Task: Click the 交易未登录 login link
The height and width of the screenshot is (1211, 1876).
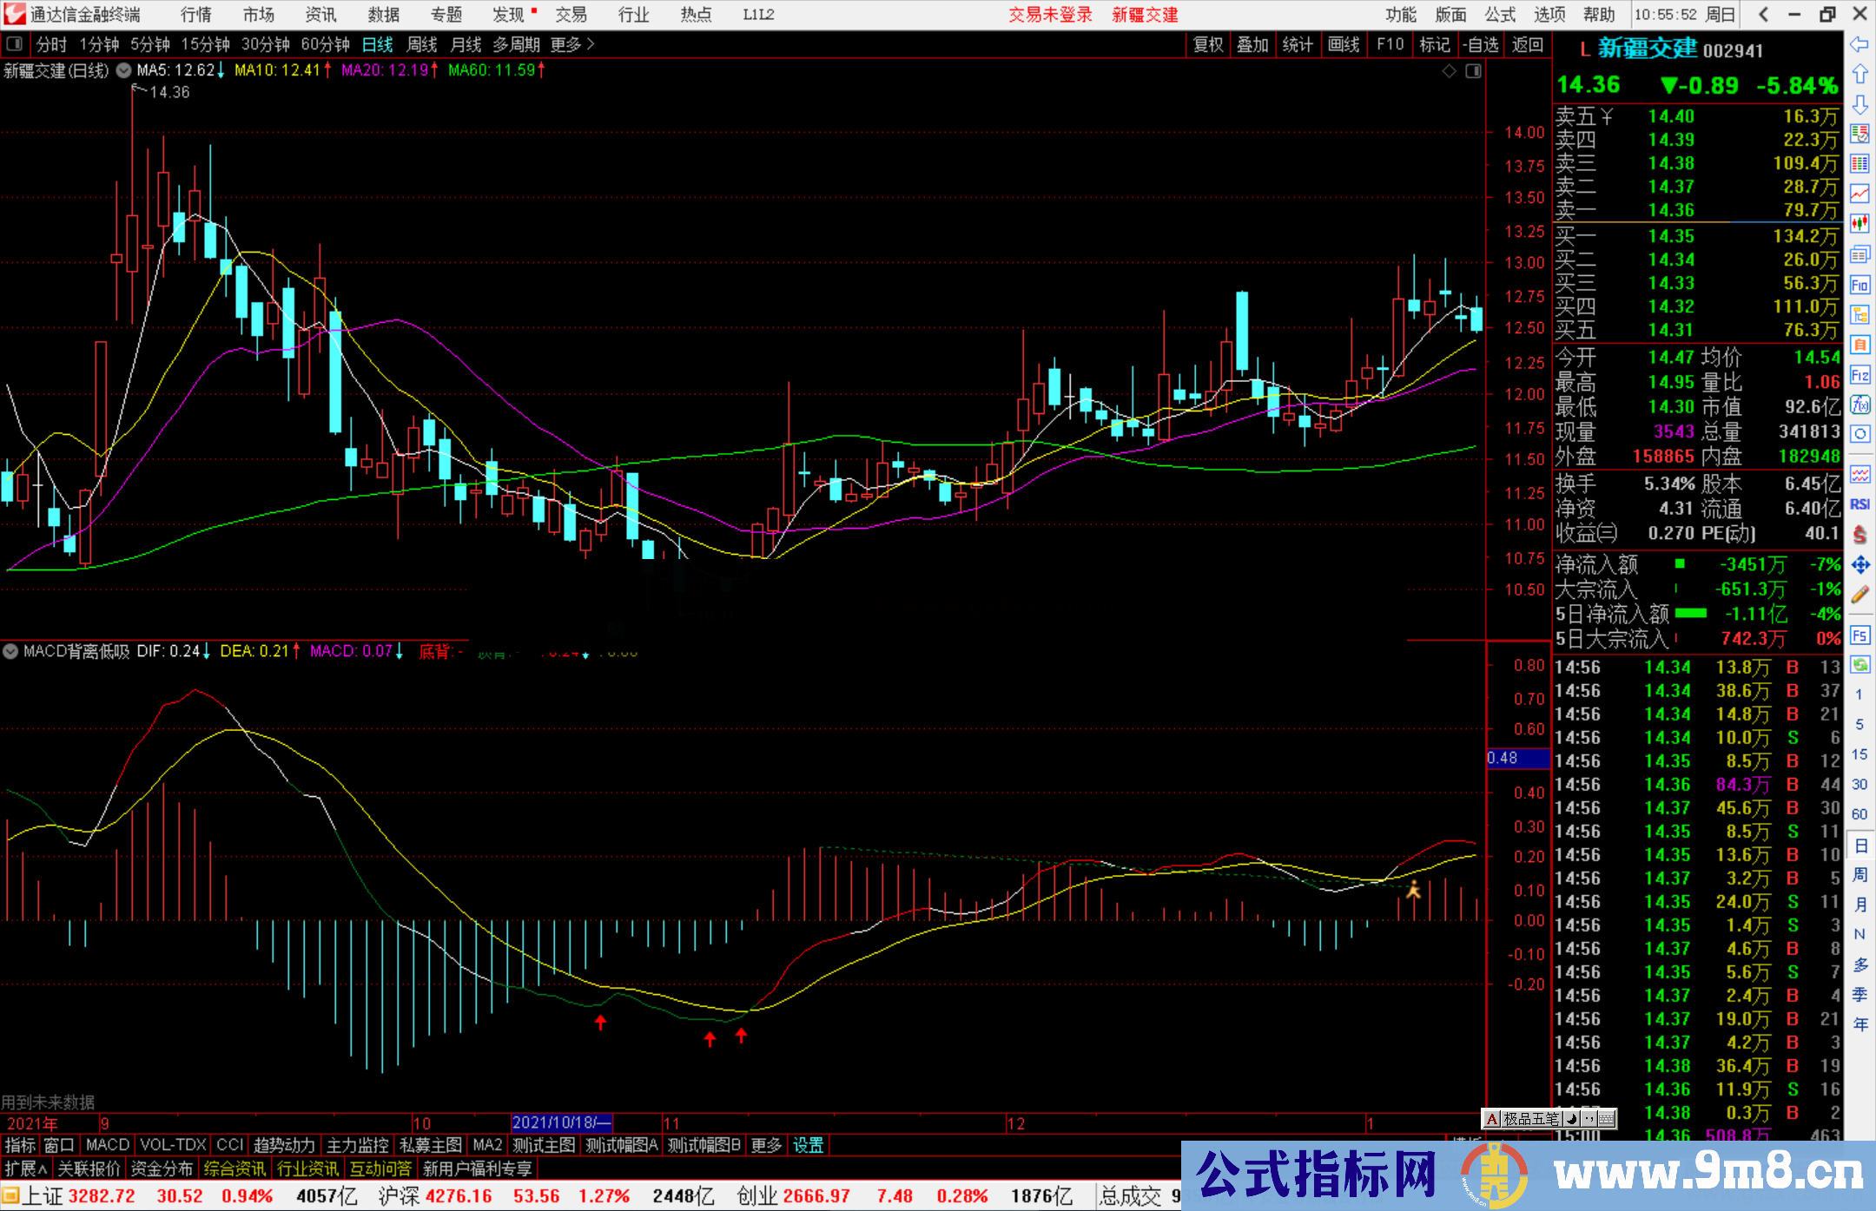Action: (1050, 15)
